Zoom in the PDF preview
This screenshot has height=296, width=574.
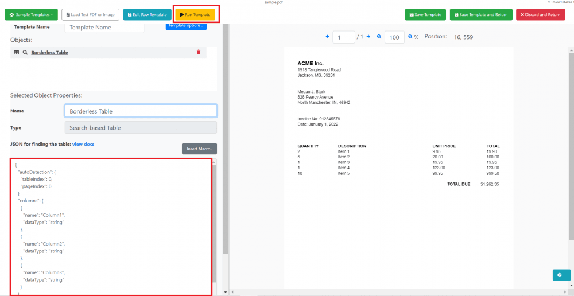(x=410, y=37)
